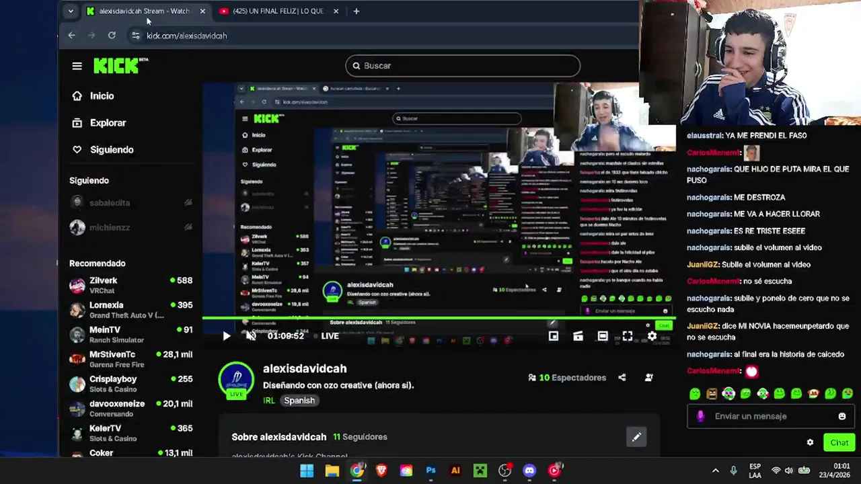Click the taskbar volume icon
Viewport: 861px width, 484px height.
click(788, 471)
